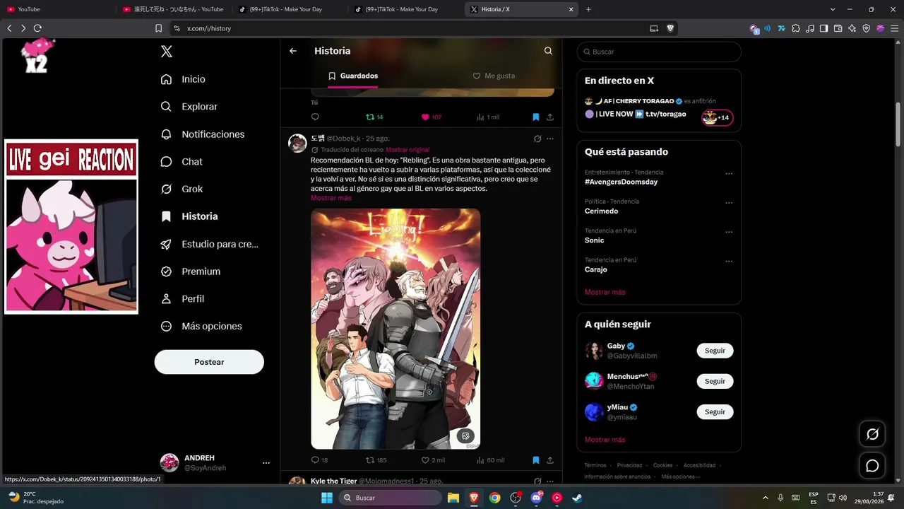Image resolution: width=904 pixels, height=509 pixels.
Task: View stats for the 1 mil views post
Action: [x=488, y=117]
